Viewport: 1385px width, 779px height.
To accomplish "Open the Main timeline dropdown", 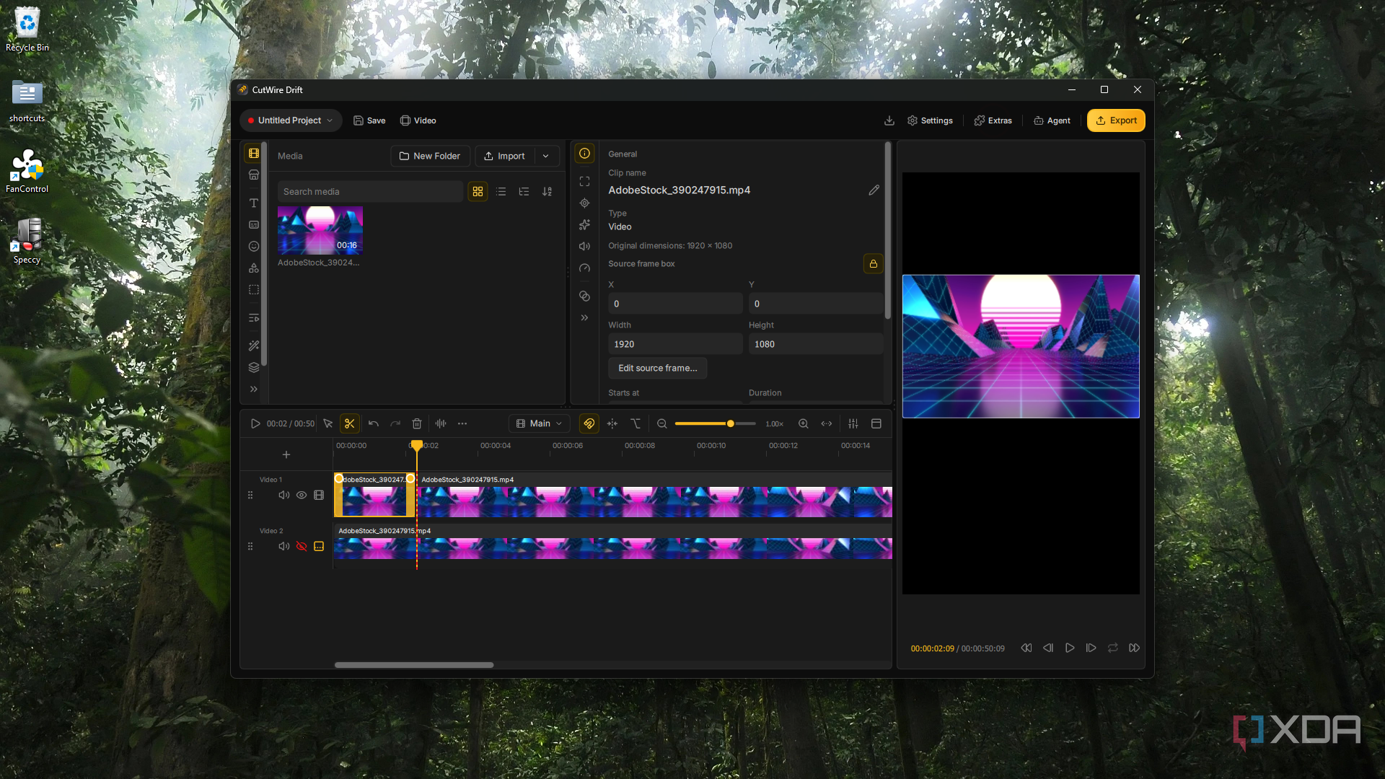I will click(540, 423).
